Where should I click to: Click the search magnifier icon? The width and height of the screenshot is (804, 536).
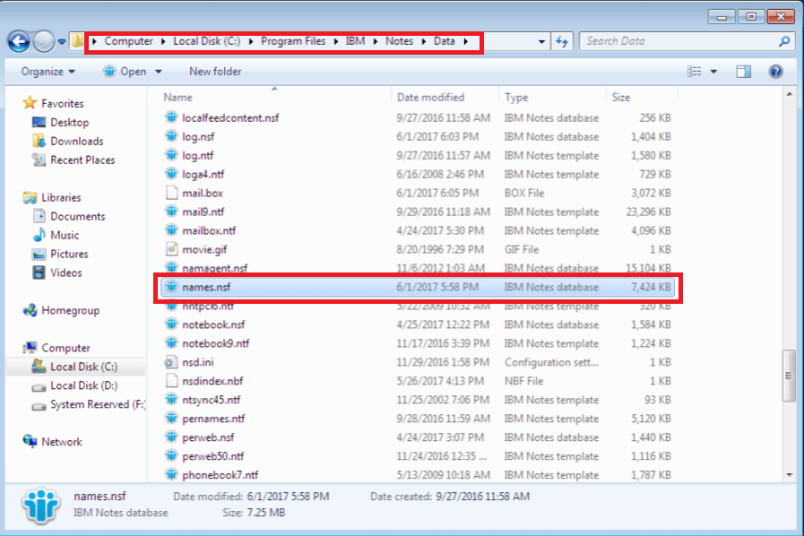pyautogui.click(x=784, y=41)
